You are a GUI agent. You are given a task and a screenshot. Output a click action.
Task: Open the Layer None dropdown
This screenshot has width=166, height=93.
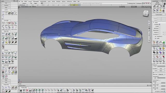(x=161, y=71)
